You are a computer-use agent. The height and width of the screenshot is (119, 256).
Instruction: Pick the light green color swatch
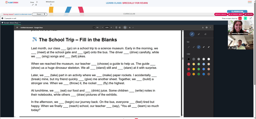[199, 64]
